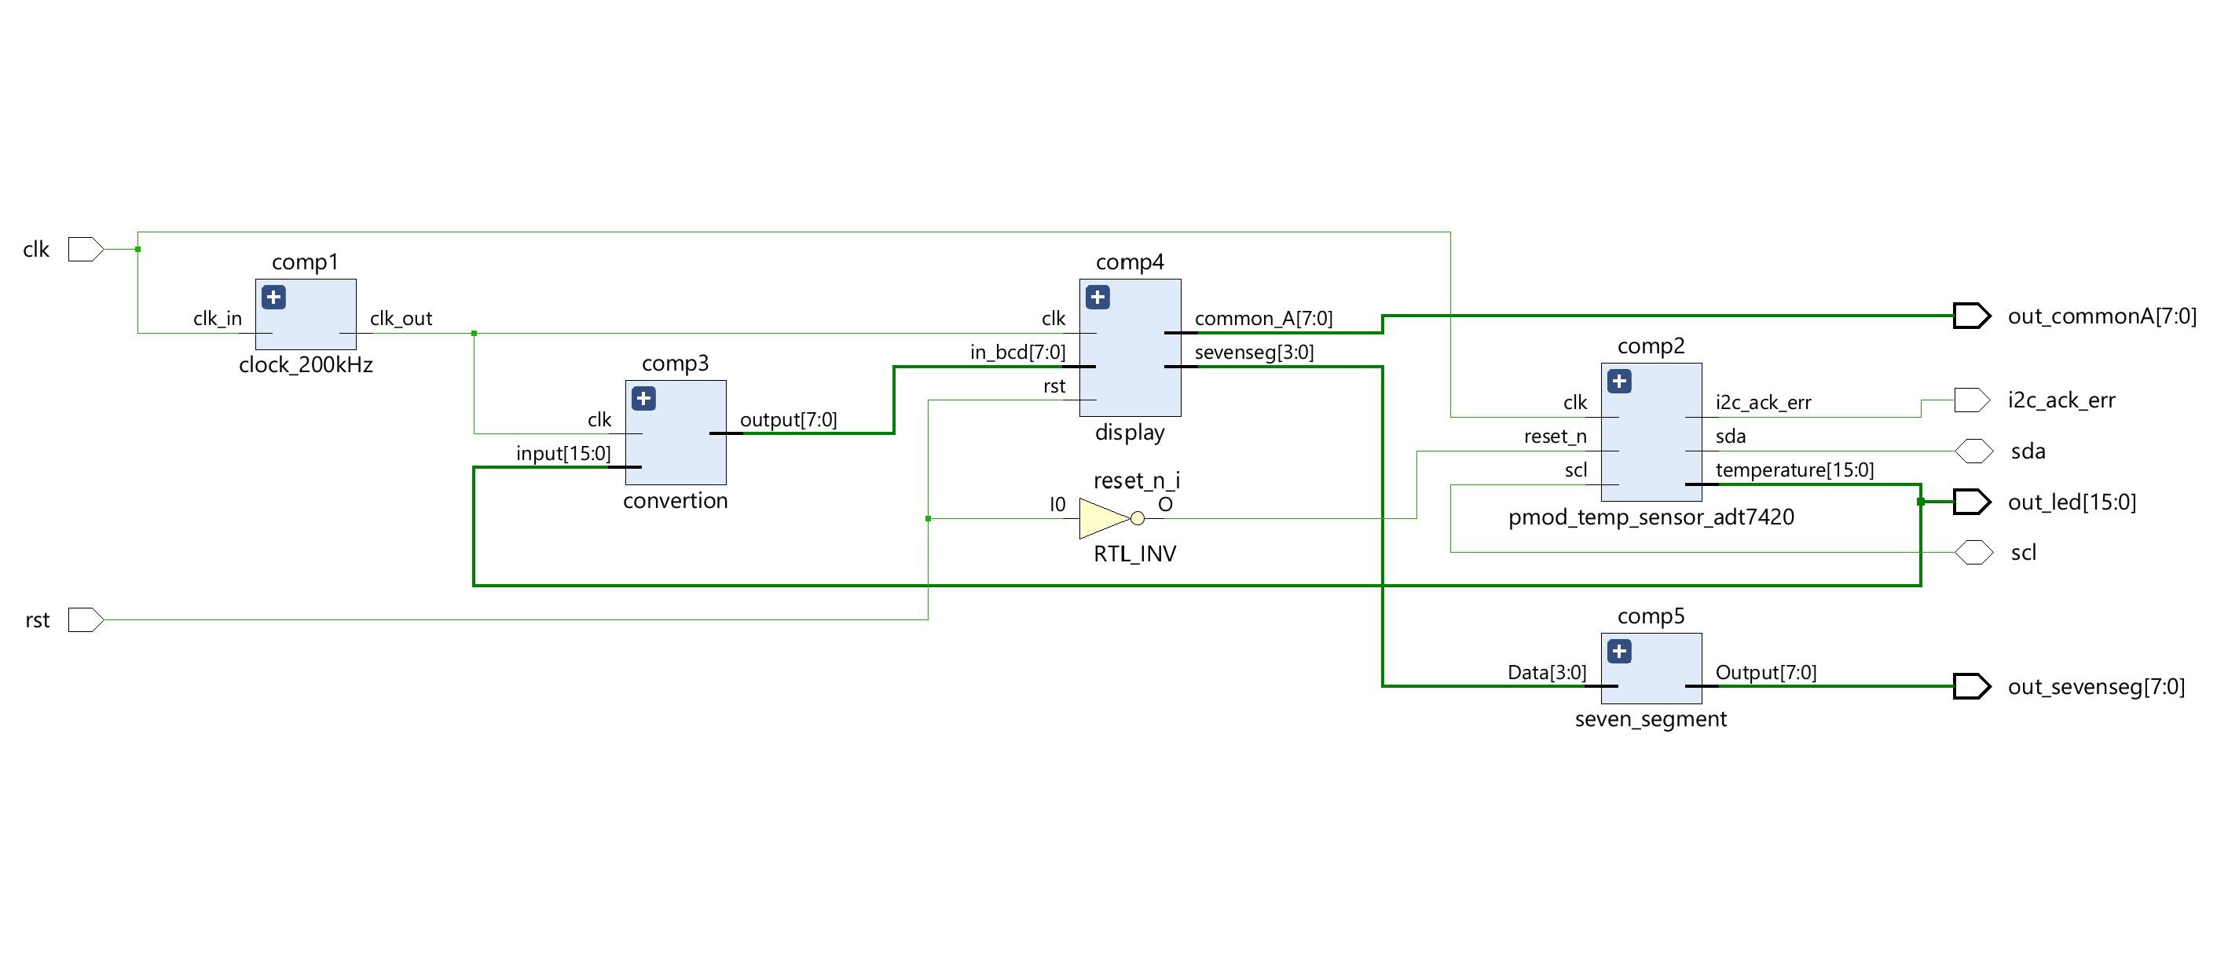Screen dimensions: 2239x972
Task: Click the comp5 instance name label
Action: point(1651,617)
